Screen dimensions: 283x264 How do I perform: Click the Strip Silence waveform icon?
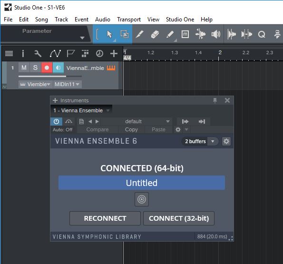coord(232,34)
